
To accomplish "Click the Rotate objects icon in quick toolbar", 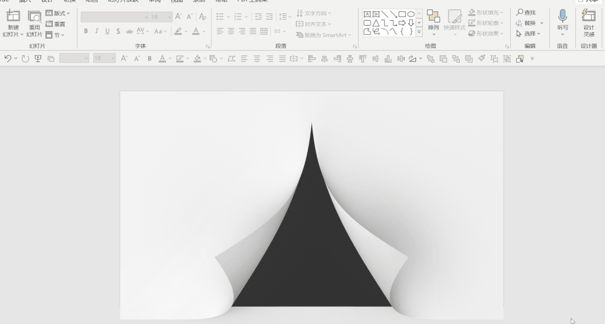I will [413, 59].
